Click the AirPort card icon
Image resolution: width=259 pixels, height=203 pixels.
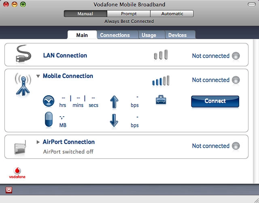(x=21, y=148)
